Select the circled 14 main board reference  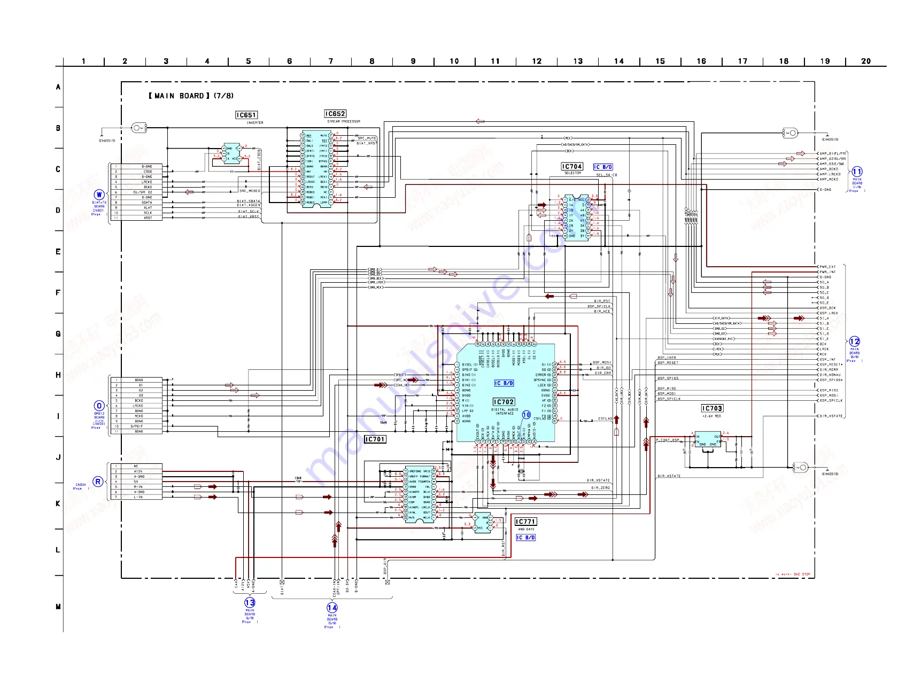coord(332,608)
